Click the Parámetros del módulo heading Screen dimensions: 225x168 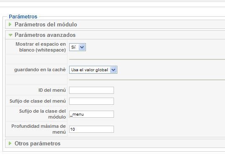[46, 25]
